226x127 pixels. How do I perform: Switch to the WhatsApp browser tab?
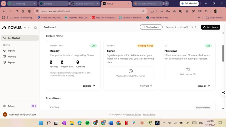point(22,4)
